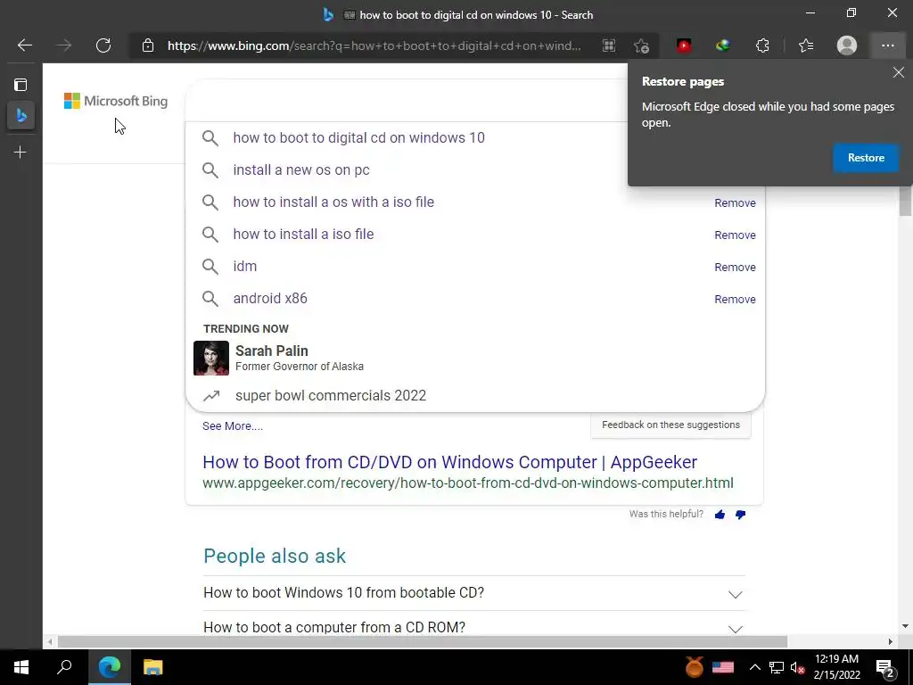Click the address bar URL
The width and height of the screenshot is (913, 685).
374,45
